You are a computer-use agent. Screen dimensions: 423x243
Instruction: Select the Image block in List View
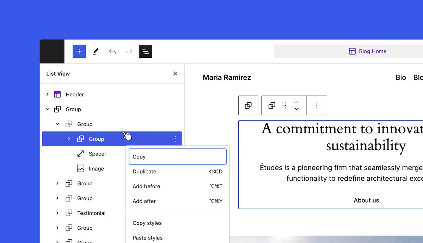(x=96, y=169)
